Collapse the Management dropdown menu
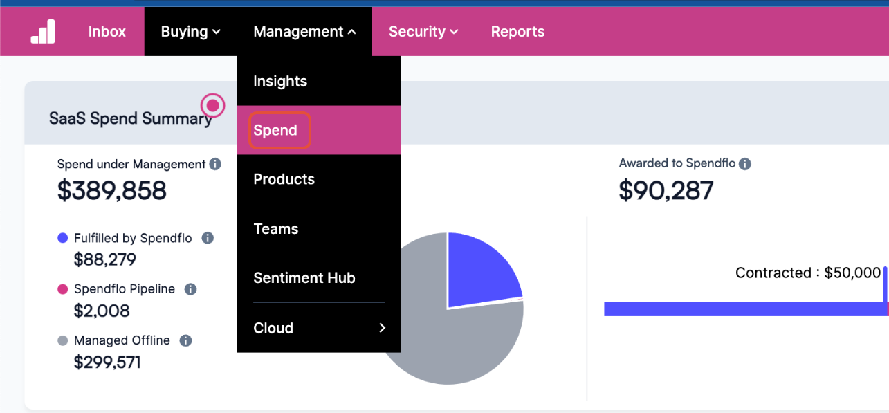The height and width of the screenshot is (413, 889). point(304,31)
